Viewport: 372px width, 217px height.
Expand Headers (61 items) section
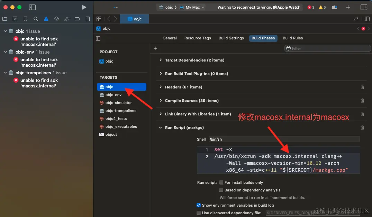pos(161,87)
